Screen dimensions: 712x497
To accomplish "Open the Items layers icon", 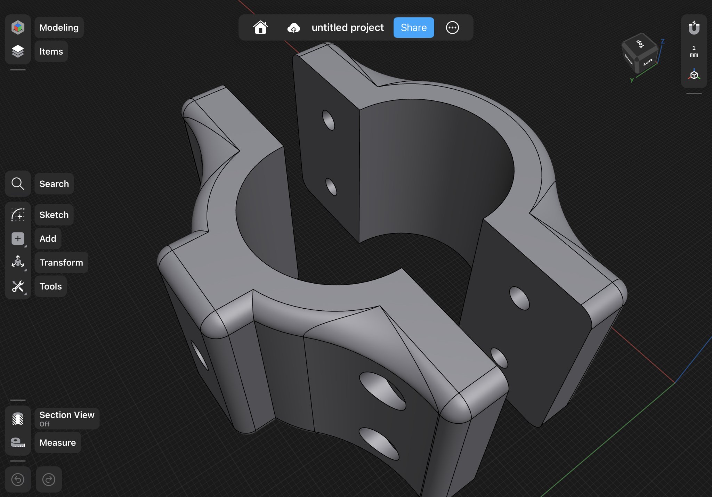I will (18, 51).
